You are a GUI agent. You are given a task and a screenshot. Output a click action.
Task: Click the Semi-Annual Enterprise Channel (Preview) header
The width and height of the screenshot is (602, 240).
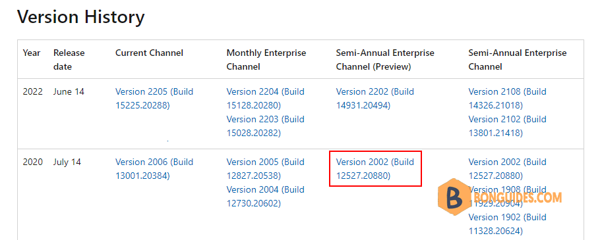pyautogui.click(x=385, y=60)
